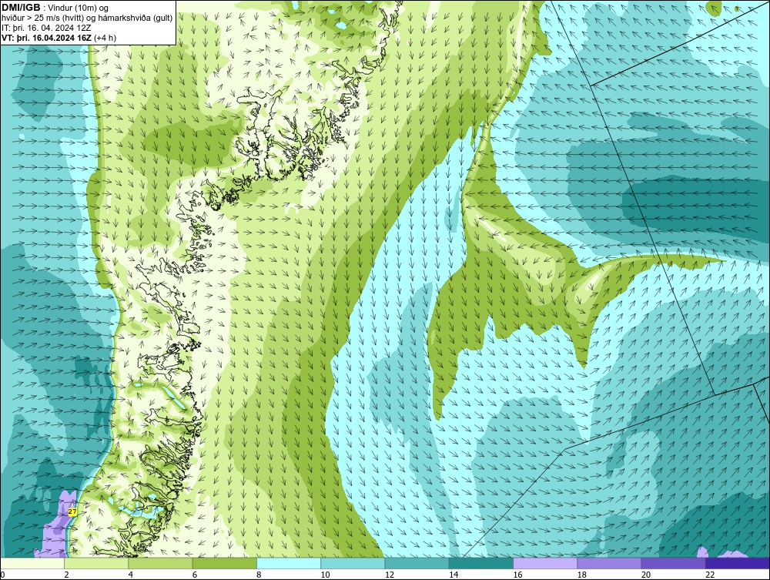Viewport: 770px width, 580px height.
Task: Click the scale label '4'
Action: (x=131, y=575)
